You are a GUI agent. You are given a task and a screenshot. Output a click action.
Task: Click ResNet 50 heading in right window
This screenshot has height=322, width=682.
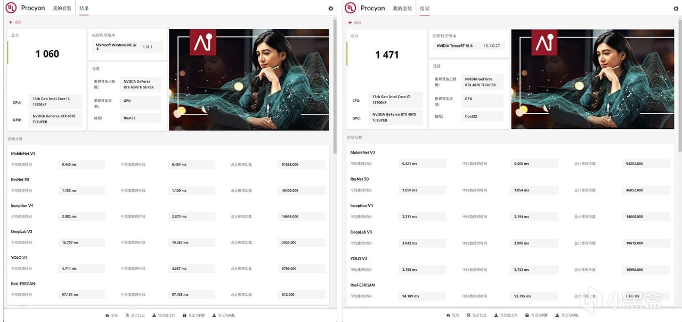tap(360, 179)
